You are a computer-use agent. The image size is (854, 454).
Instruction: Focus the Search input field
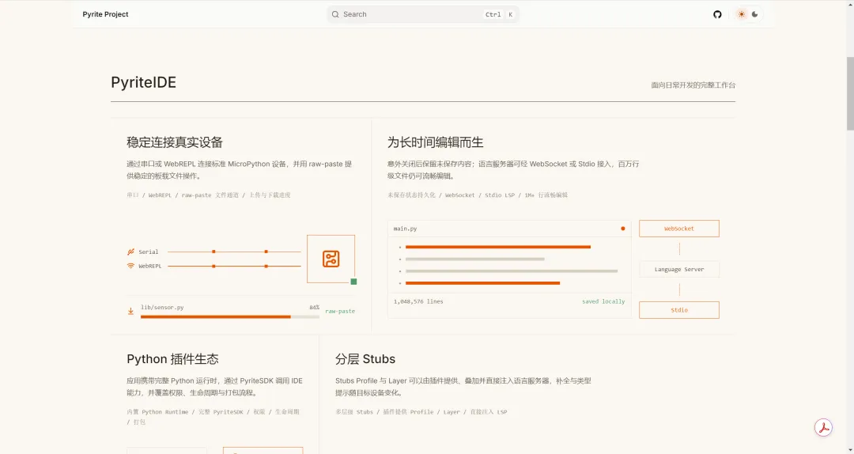422,14
